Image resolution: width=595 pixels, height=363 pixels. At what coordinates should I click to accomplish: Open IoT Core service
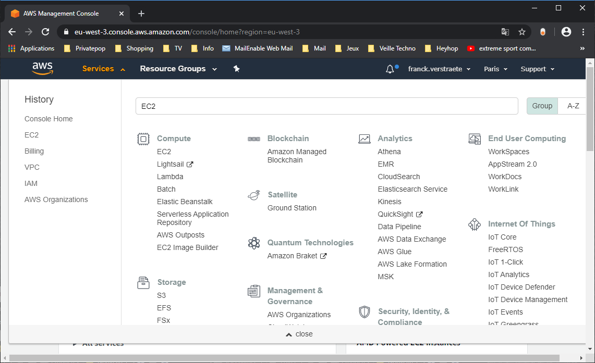(x=502, y=237)
